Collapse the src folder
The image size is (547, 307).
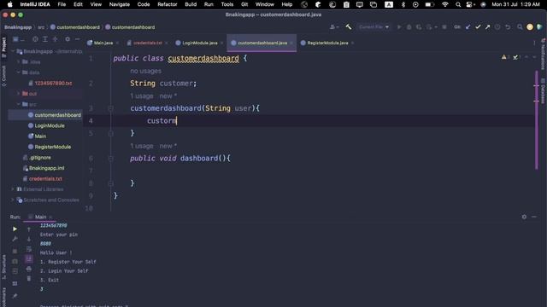(x=19, y=104)
